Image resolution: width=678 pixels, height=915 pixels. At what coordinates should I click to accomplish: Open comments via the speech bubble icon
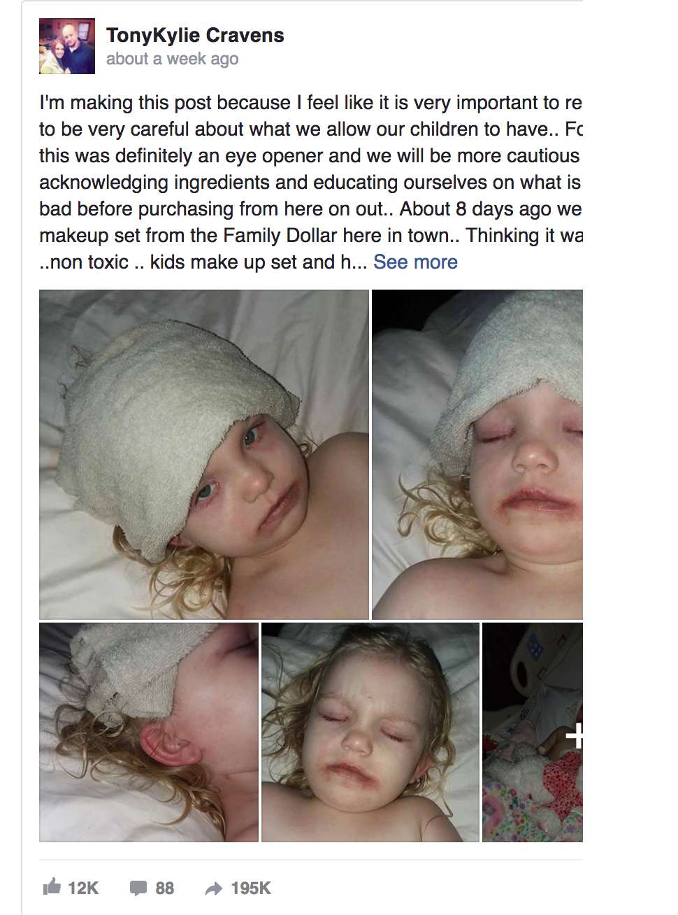(x=138, y=888)
